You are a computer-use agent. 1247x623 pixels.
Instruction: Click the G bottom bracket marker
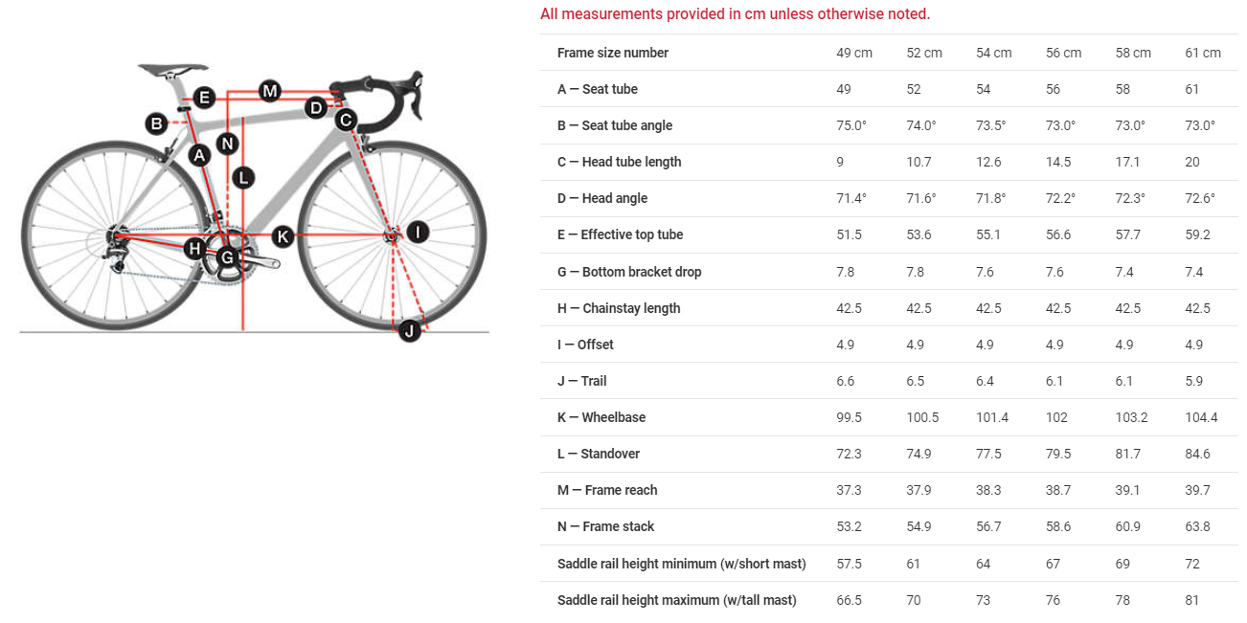pos(227,256)
